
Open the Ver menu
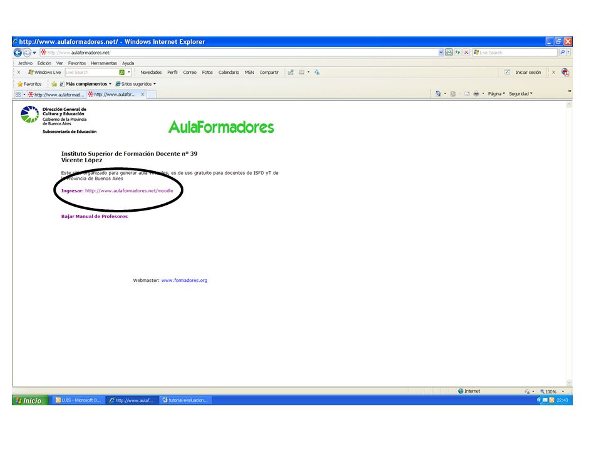[x=59, y=63]
